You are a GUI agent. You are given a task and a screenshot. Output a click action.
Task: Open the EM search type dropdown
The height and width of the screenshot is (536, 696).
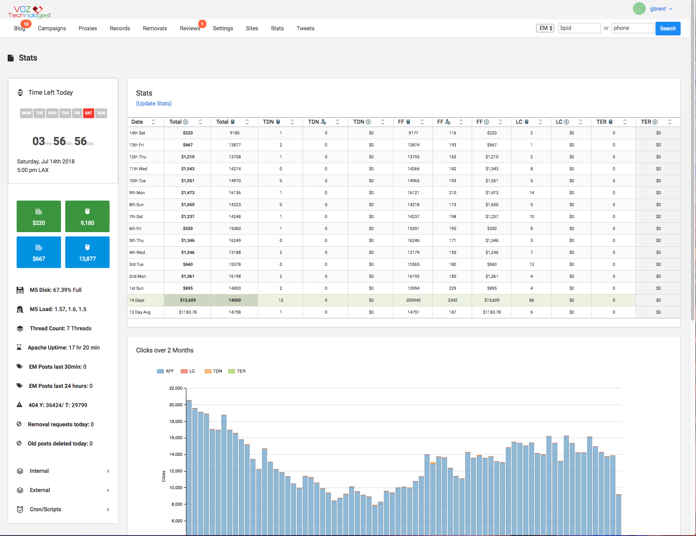click(x=545, y=28)
